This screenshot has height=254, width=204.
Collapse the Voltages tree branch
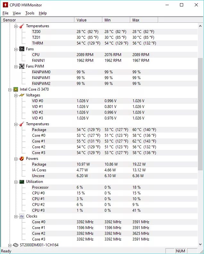tap(16, 95)
